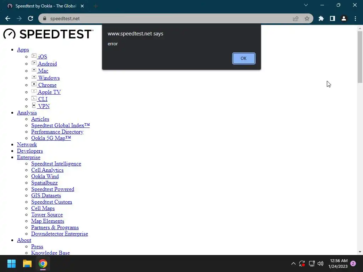
Task: Open the Extensions puzzle icon
Action: [x=321, y=18]
